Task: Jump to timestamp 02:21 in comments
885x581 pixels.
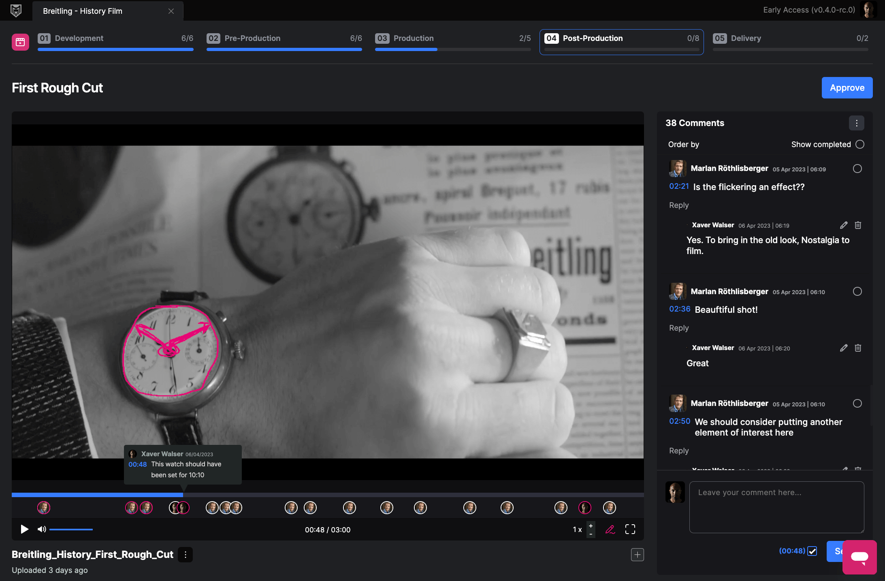Action: pos(679,186)
